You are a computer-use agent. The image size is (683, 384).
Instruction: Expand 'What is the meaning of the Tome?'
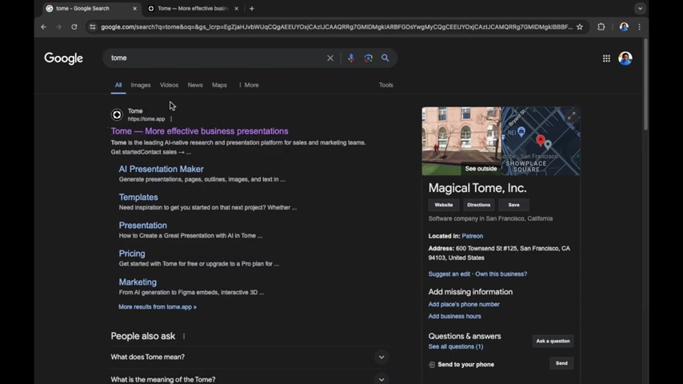click(x=250, y=378)
